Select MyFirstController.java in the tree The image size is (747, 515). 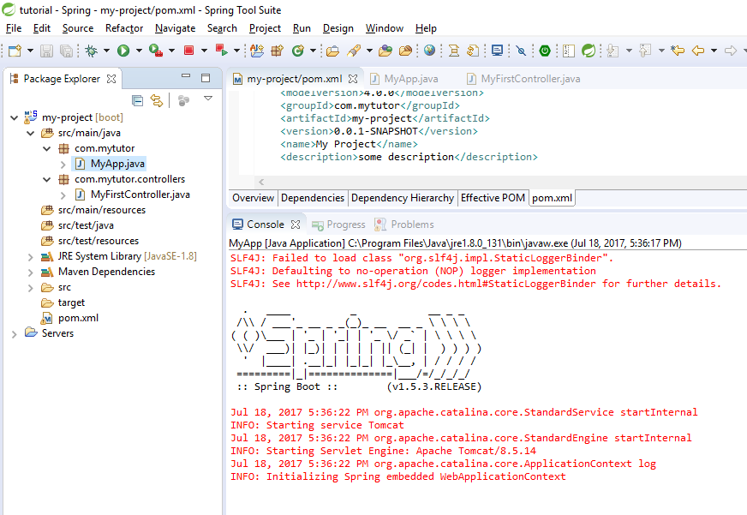pos(133,195)
